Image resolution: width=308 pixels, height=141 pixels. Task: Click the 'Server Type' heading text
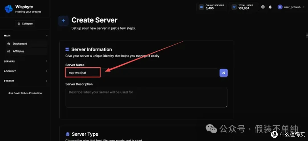click(85, 134)
